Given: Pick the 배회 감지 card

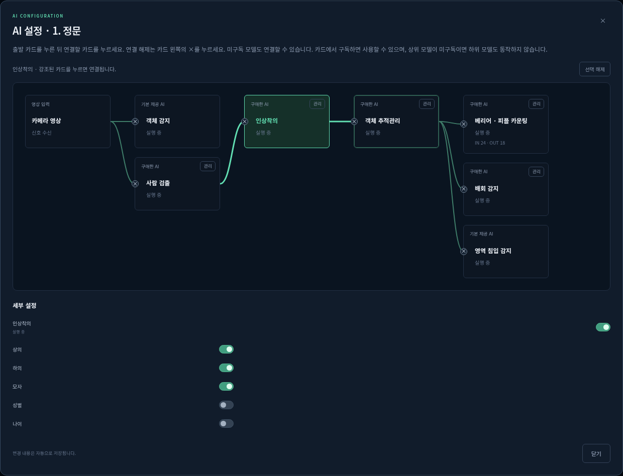Looking at the screenshot, I should [x=506, y=189].
